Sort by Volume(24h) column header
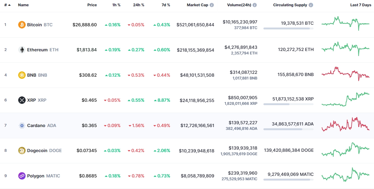The height and width of the screenshot is (189, 374). [x=239, y=5]
